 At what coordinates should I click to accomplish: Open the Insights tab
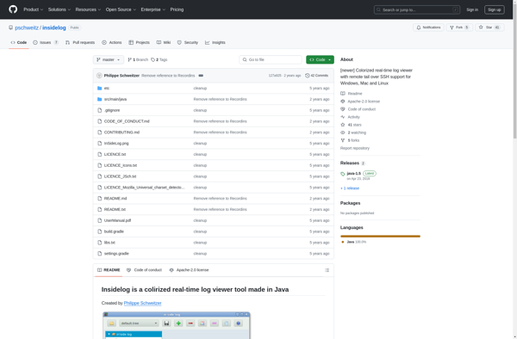click(x=215, y=42)
